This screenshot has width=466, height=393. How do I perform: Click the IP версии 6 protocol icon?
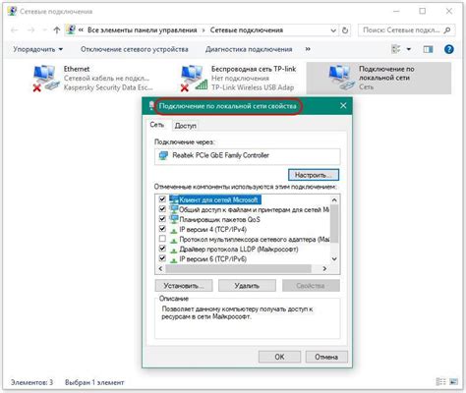174,259
